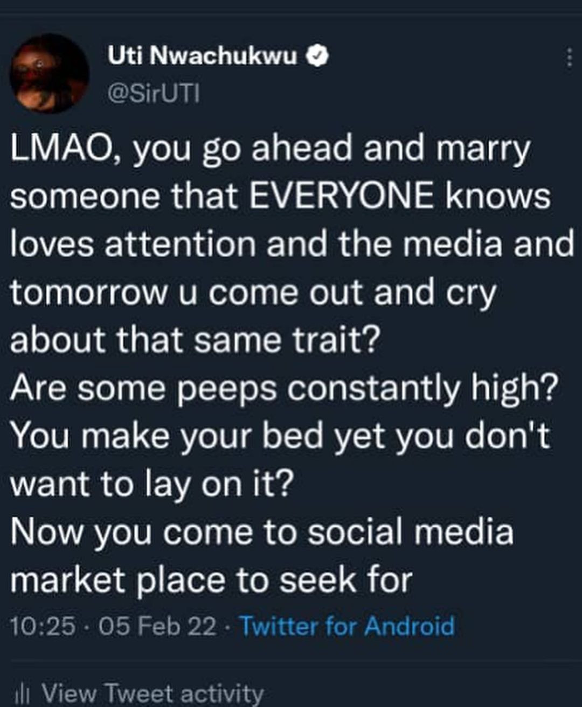Click the blue verified badge icon

pyautogui.click(x=317, y=55)
